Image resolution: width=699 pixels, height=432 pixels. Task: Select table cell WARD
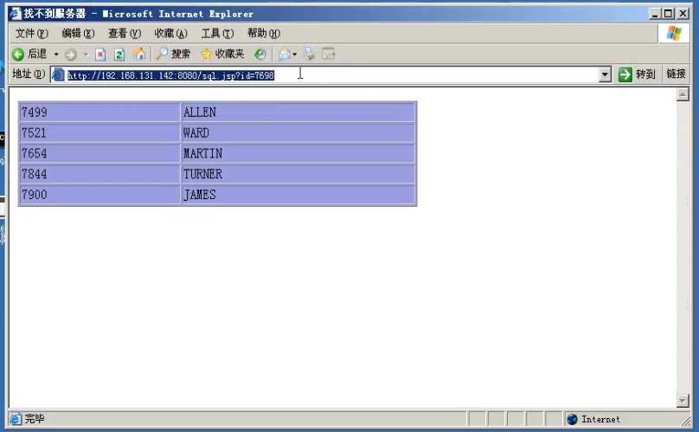[x=298, y=133]
